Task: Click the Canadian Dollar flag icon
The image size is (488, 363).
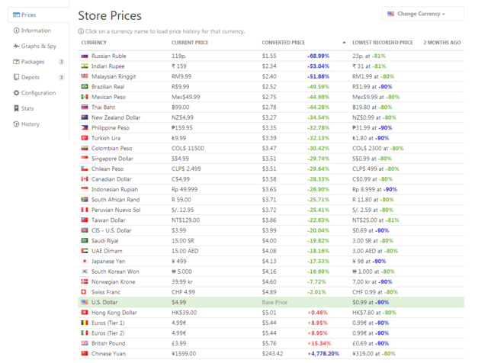Action: 84,178
